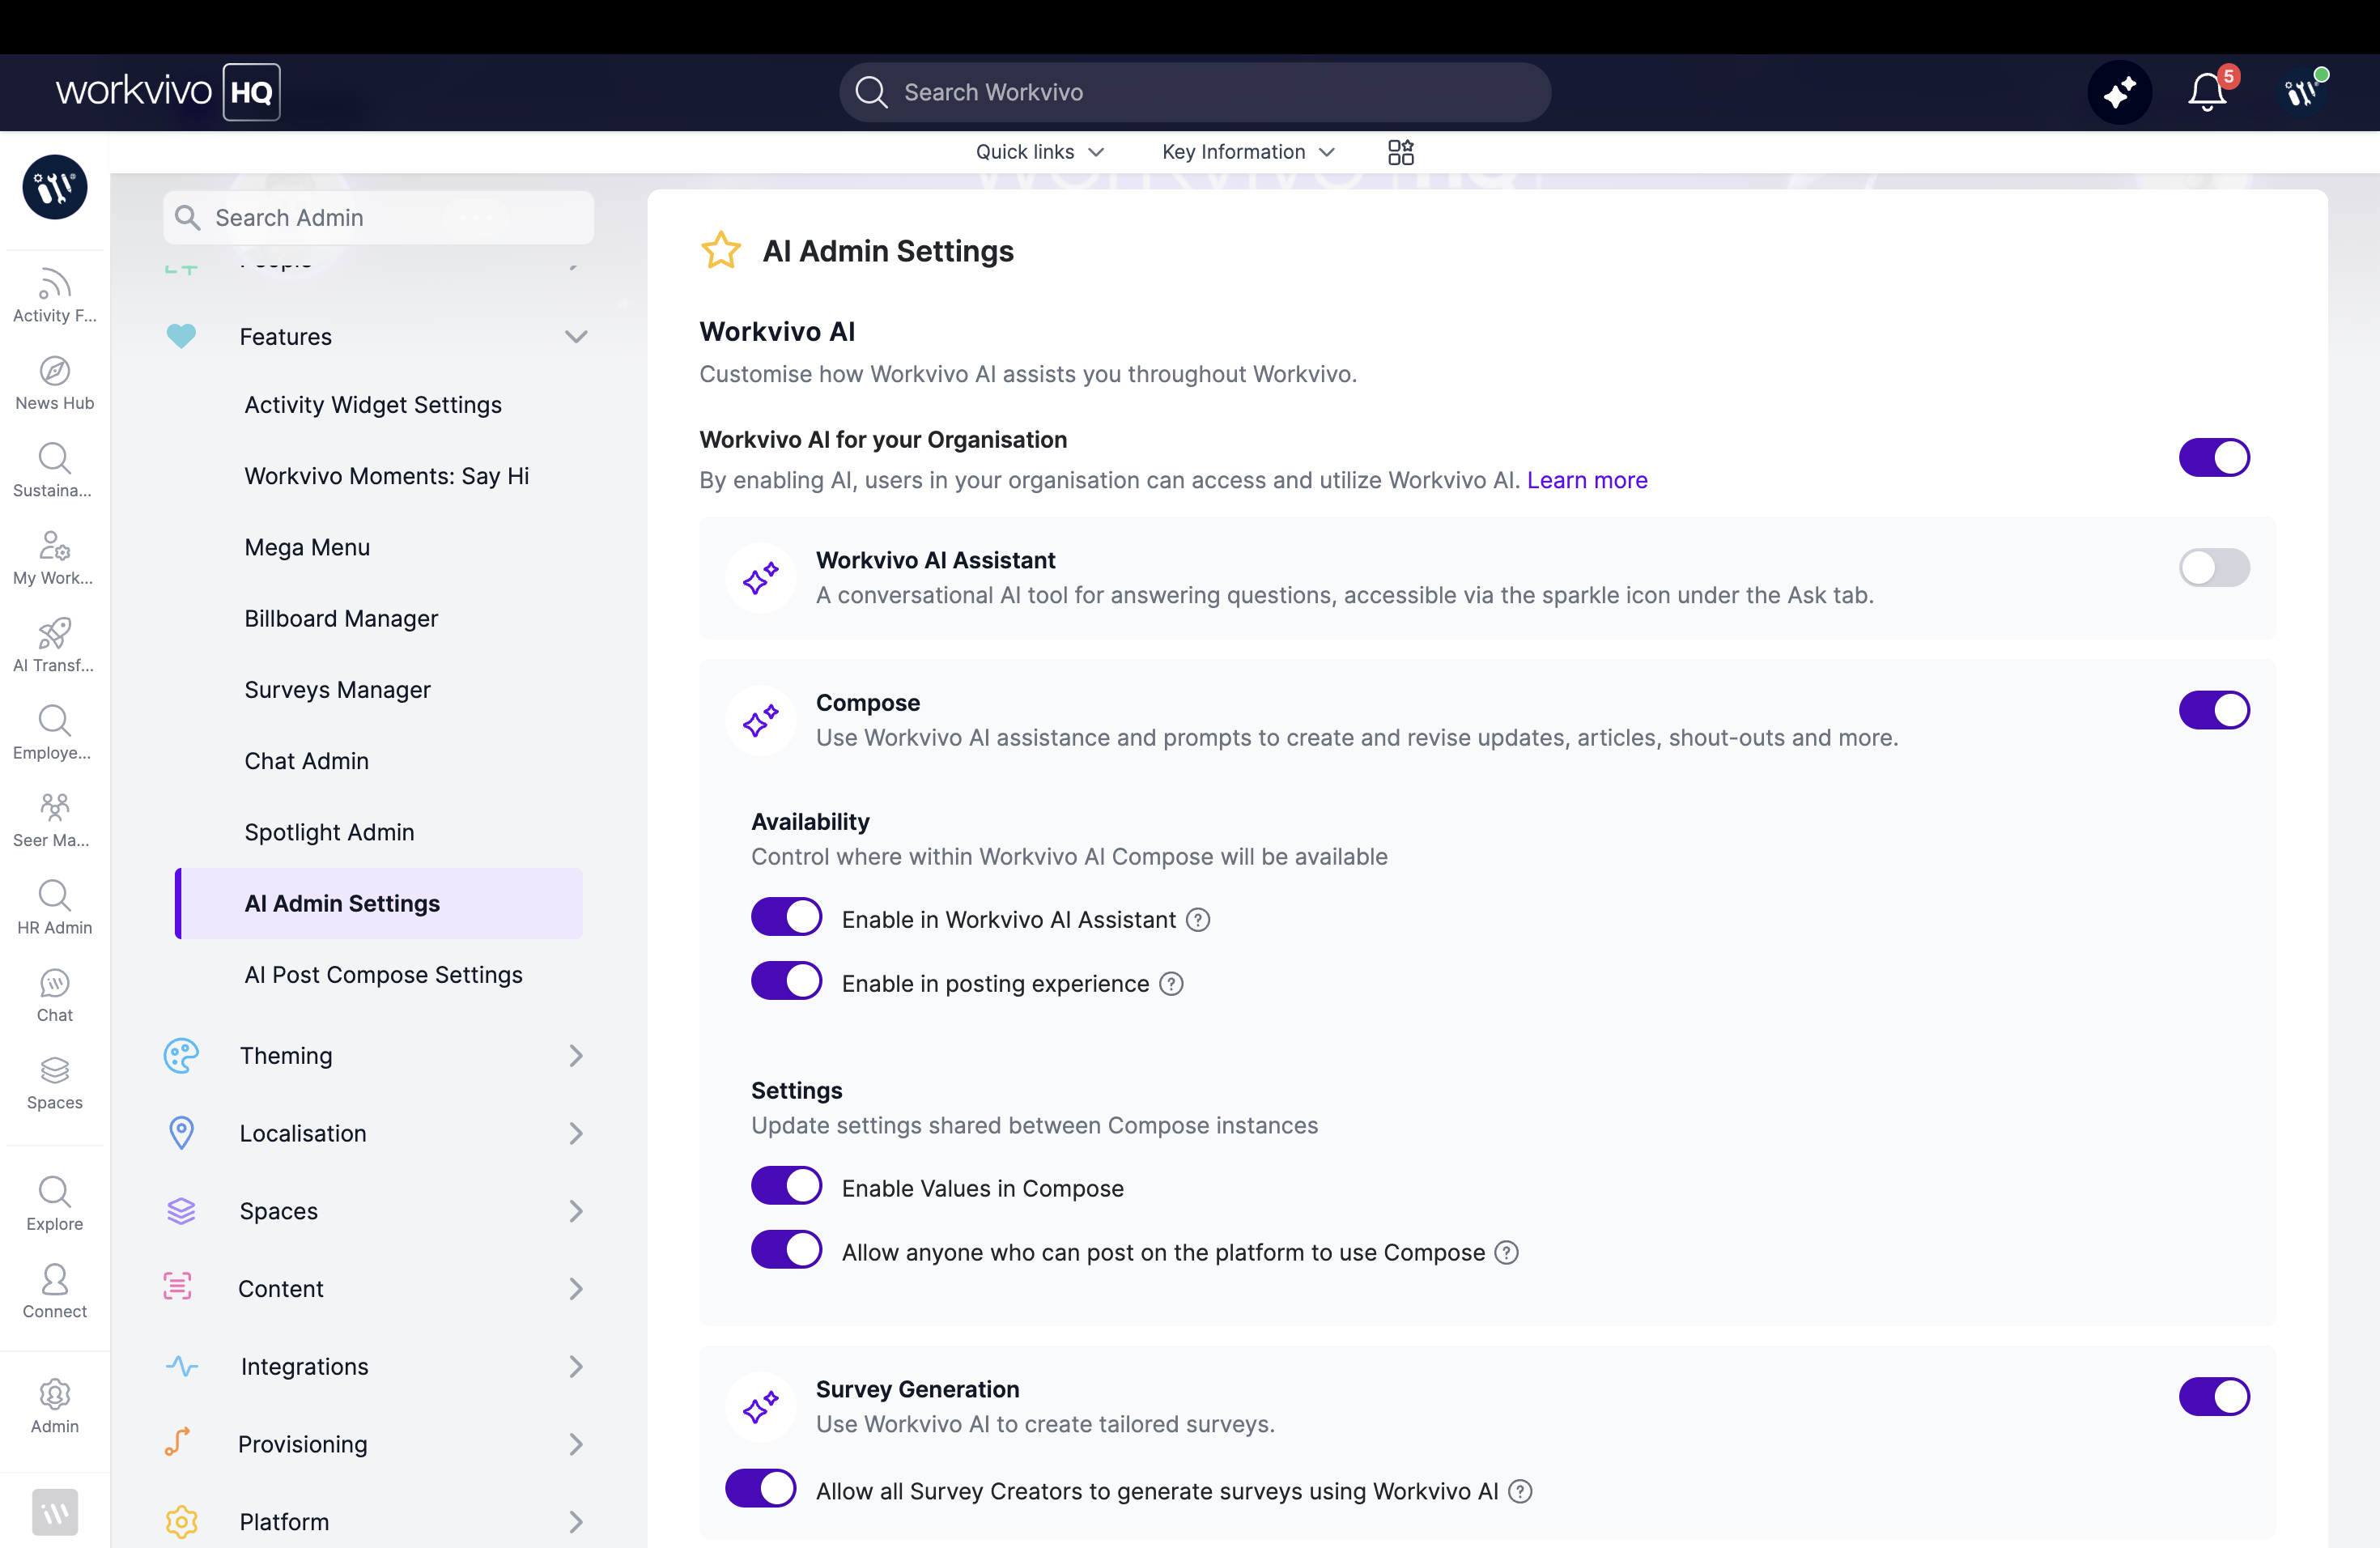Click the Learn more link
Image resolution: width=2380 pixels, height=1548 pixels.
(x=1587, y=481)
